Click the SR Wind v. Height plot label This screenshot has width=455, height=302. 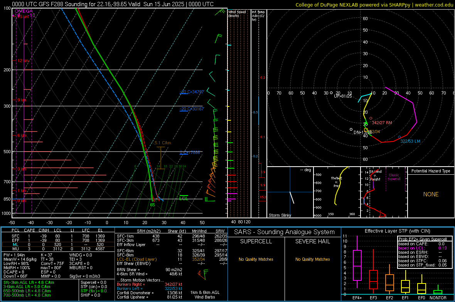click(375, 175)
